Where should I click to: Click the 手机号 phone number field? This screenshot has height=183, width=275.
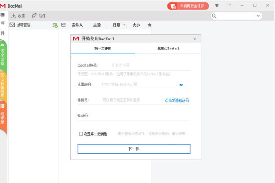[x=133, y=100]
